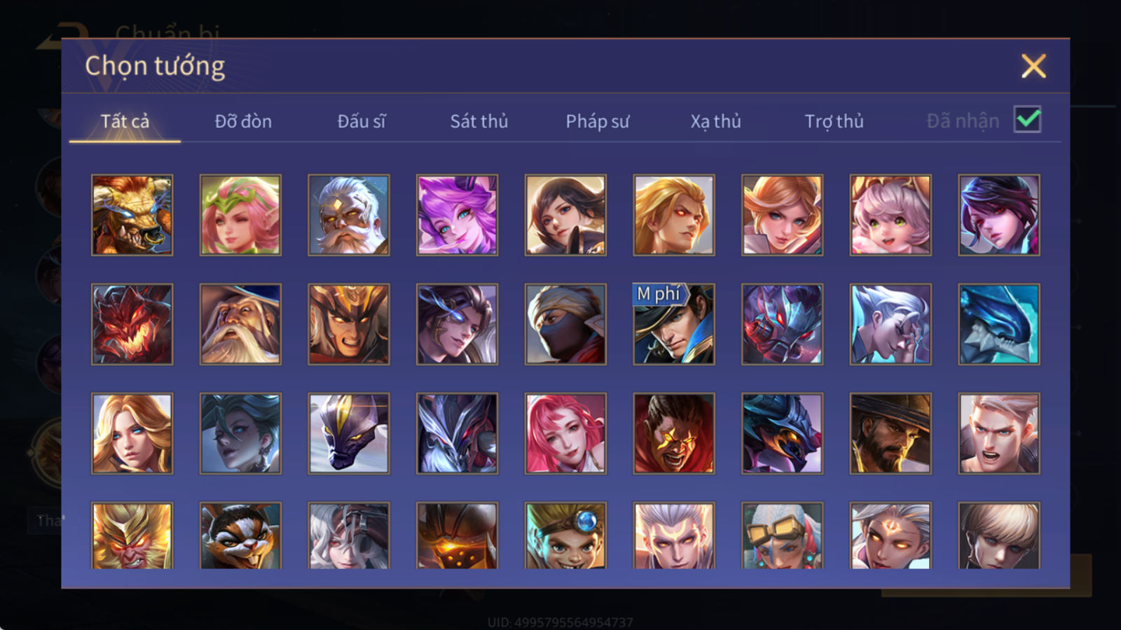This screenshot has height=630, width=1121.
Task: Select the hero labeled M phí
Action: point(674,324)
